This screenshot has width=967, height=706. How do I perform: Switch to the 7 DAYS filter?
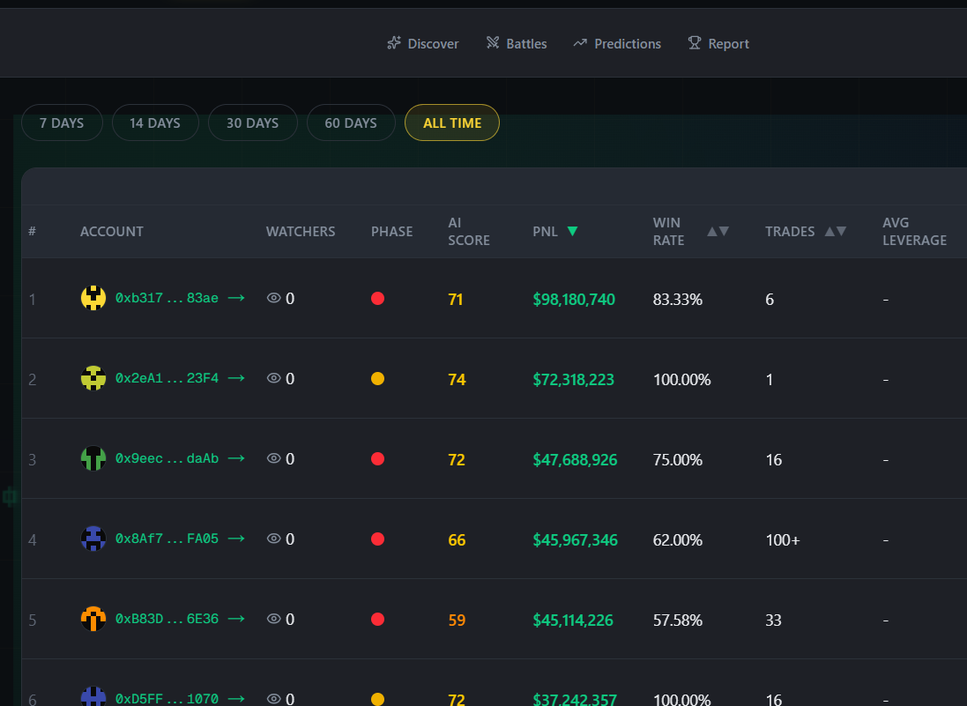tap(61, 123)
